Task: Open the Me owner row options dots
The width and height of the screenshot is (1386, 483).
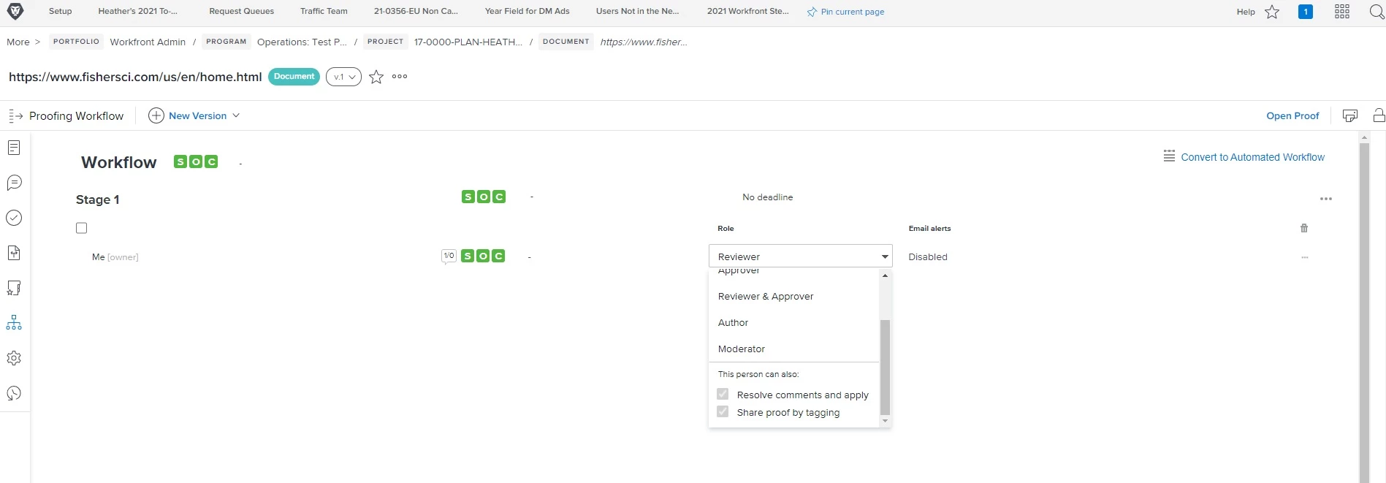Action: pos(1304,257)
